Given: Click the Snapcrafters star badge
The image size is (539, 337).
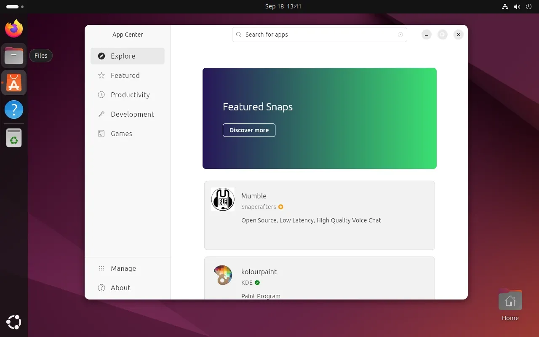Looking at the screenshot, I should click(x=281, y=207).
